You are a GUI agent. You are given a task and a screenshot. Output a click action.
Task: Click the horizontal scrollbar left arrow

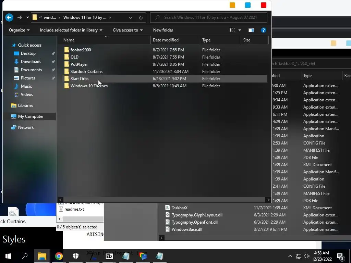[x=60, y=200]
